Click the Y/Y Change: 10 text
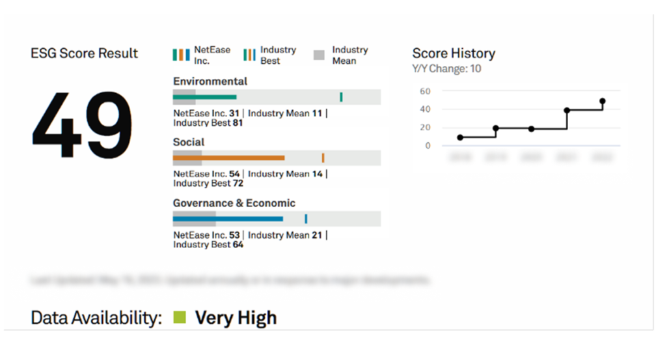656x355 pixels. (447, 68)
